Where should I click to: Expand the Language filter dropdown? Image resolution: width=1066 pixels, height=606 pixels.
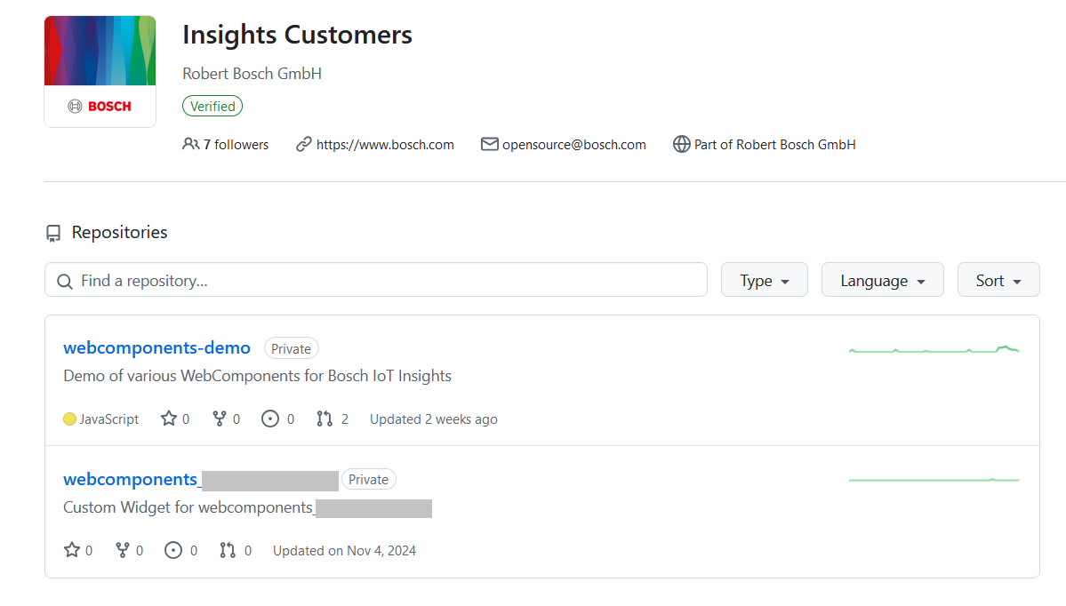(882, 280)
